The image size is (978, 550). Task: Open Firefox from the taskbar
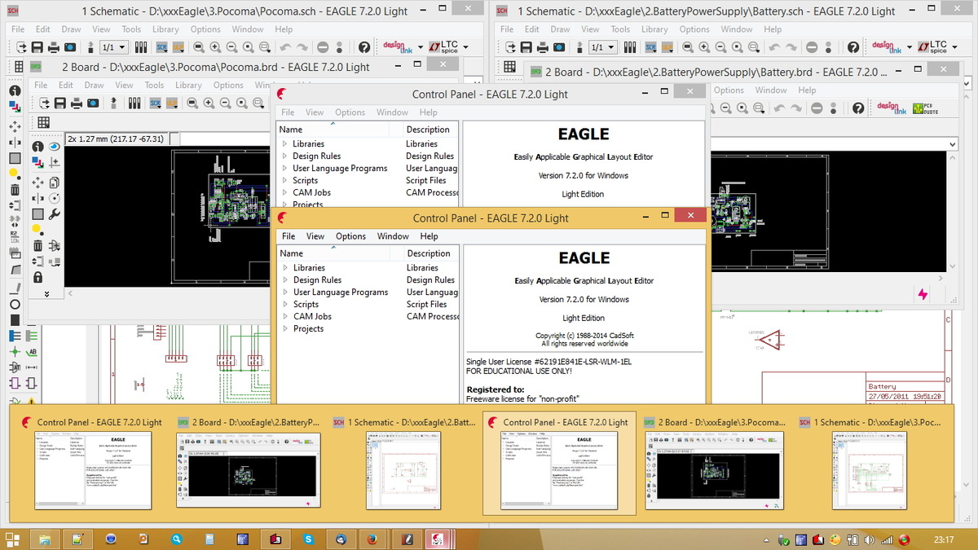(x=372, y=539)
